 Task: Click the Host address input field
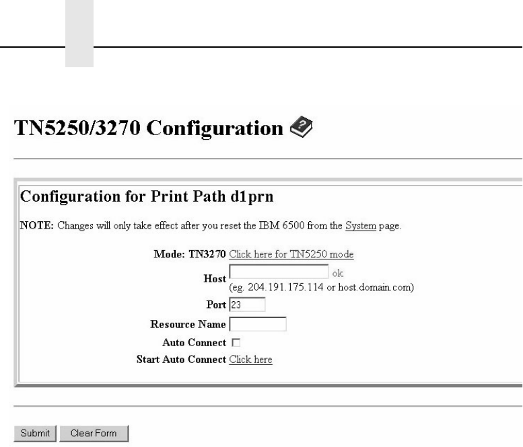coord(279,272)
